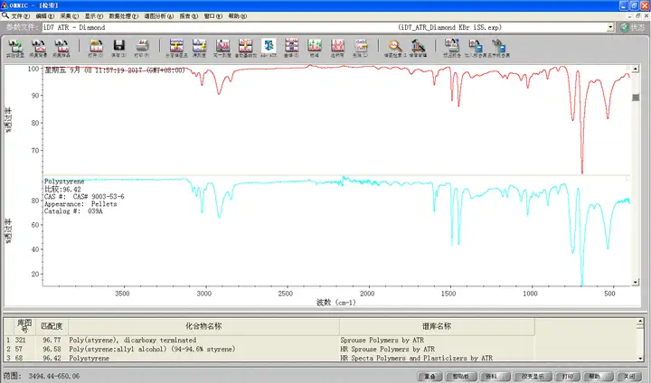Open the 文件 (File) menu
This screenshot has height=383, width=651.
20,16
